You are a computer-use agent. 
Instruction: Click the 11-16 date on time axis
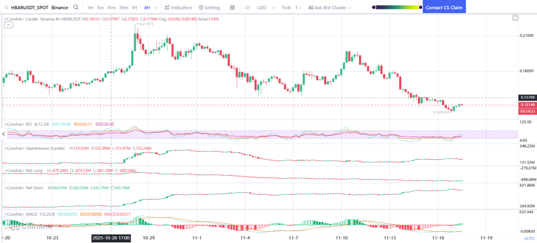click(x=438, y=237)
